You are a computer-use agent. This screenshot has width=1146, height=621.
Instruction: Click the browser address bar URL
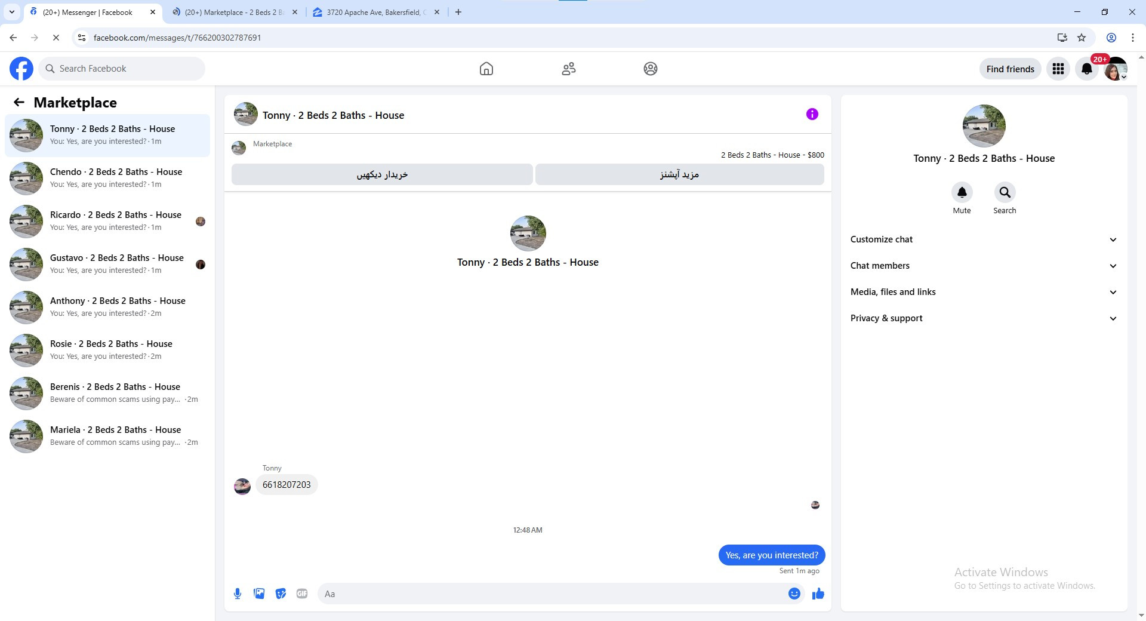coord(177,38)
